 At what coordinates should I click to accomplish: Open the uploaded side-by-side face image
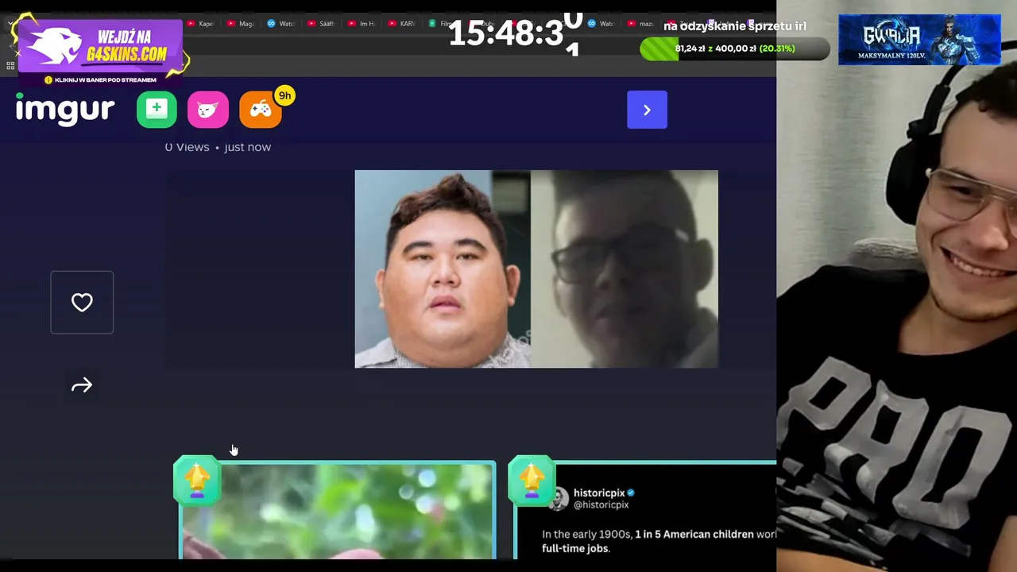(x=536, y=269)
